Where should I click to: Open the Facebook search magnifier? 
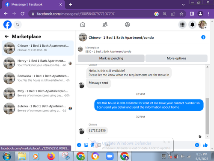18,24
